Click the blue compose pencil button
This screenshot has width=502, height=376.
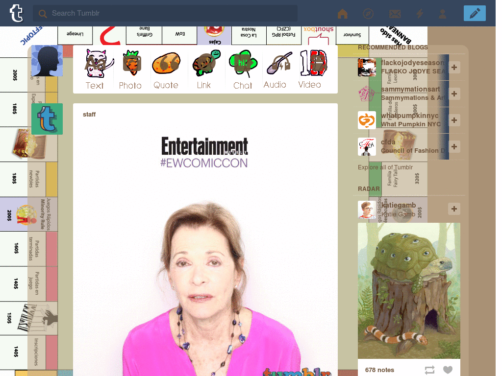click(475, 13)
